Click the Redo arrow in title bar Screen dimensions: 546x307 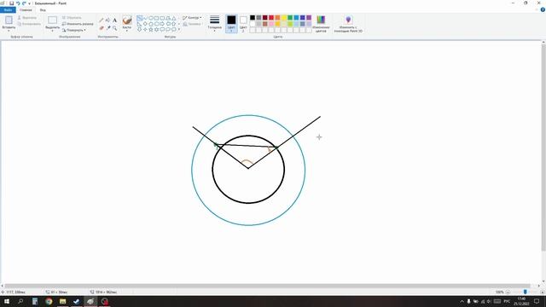24,3
